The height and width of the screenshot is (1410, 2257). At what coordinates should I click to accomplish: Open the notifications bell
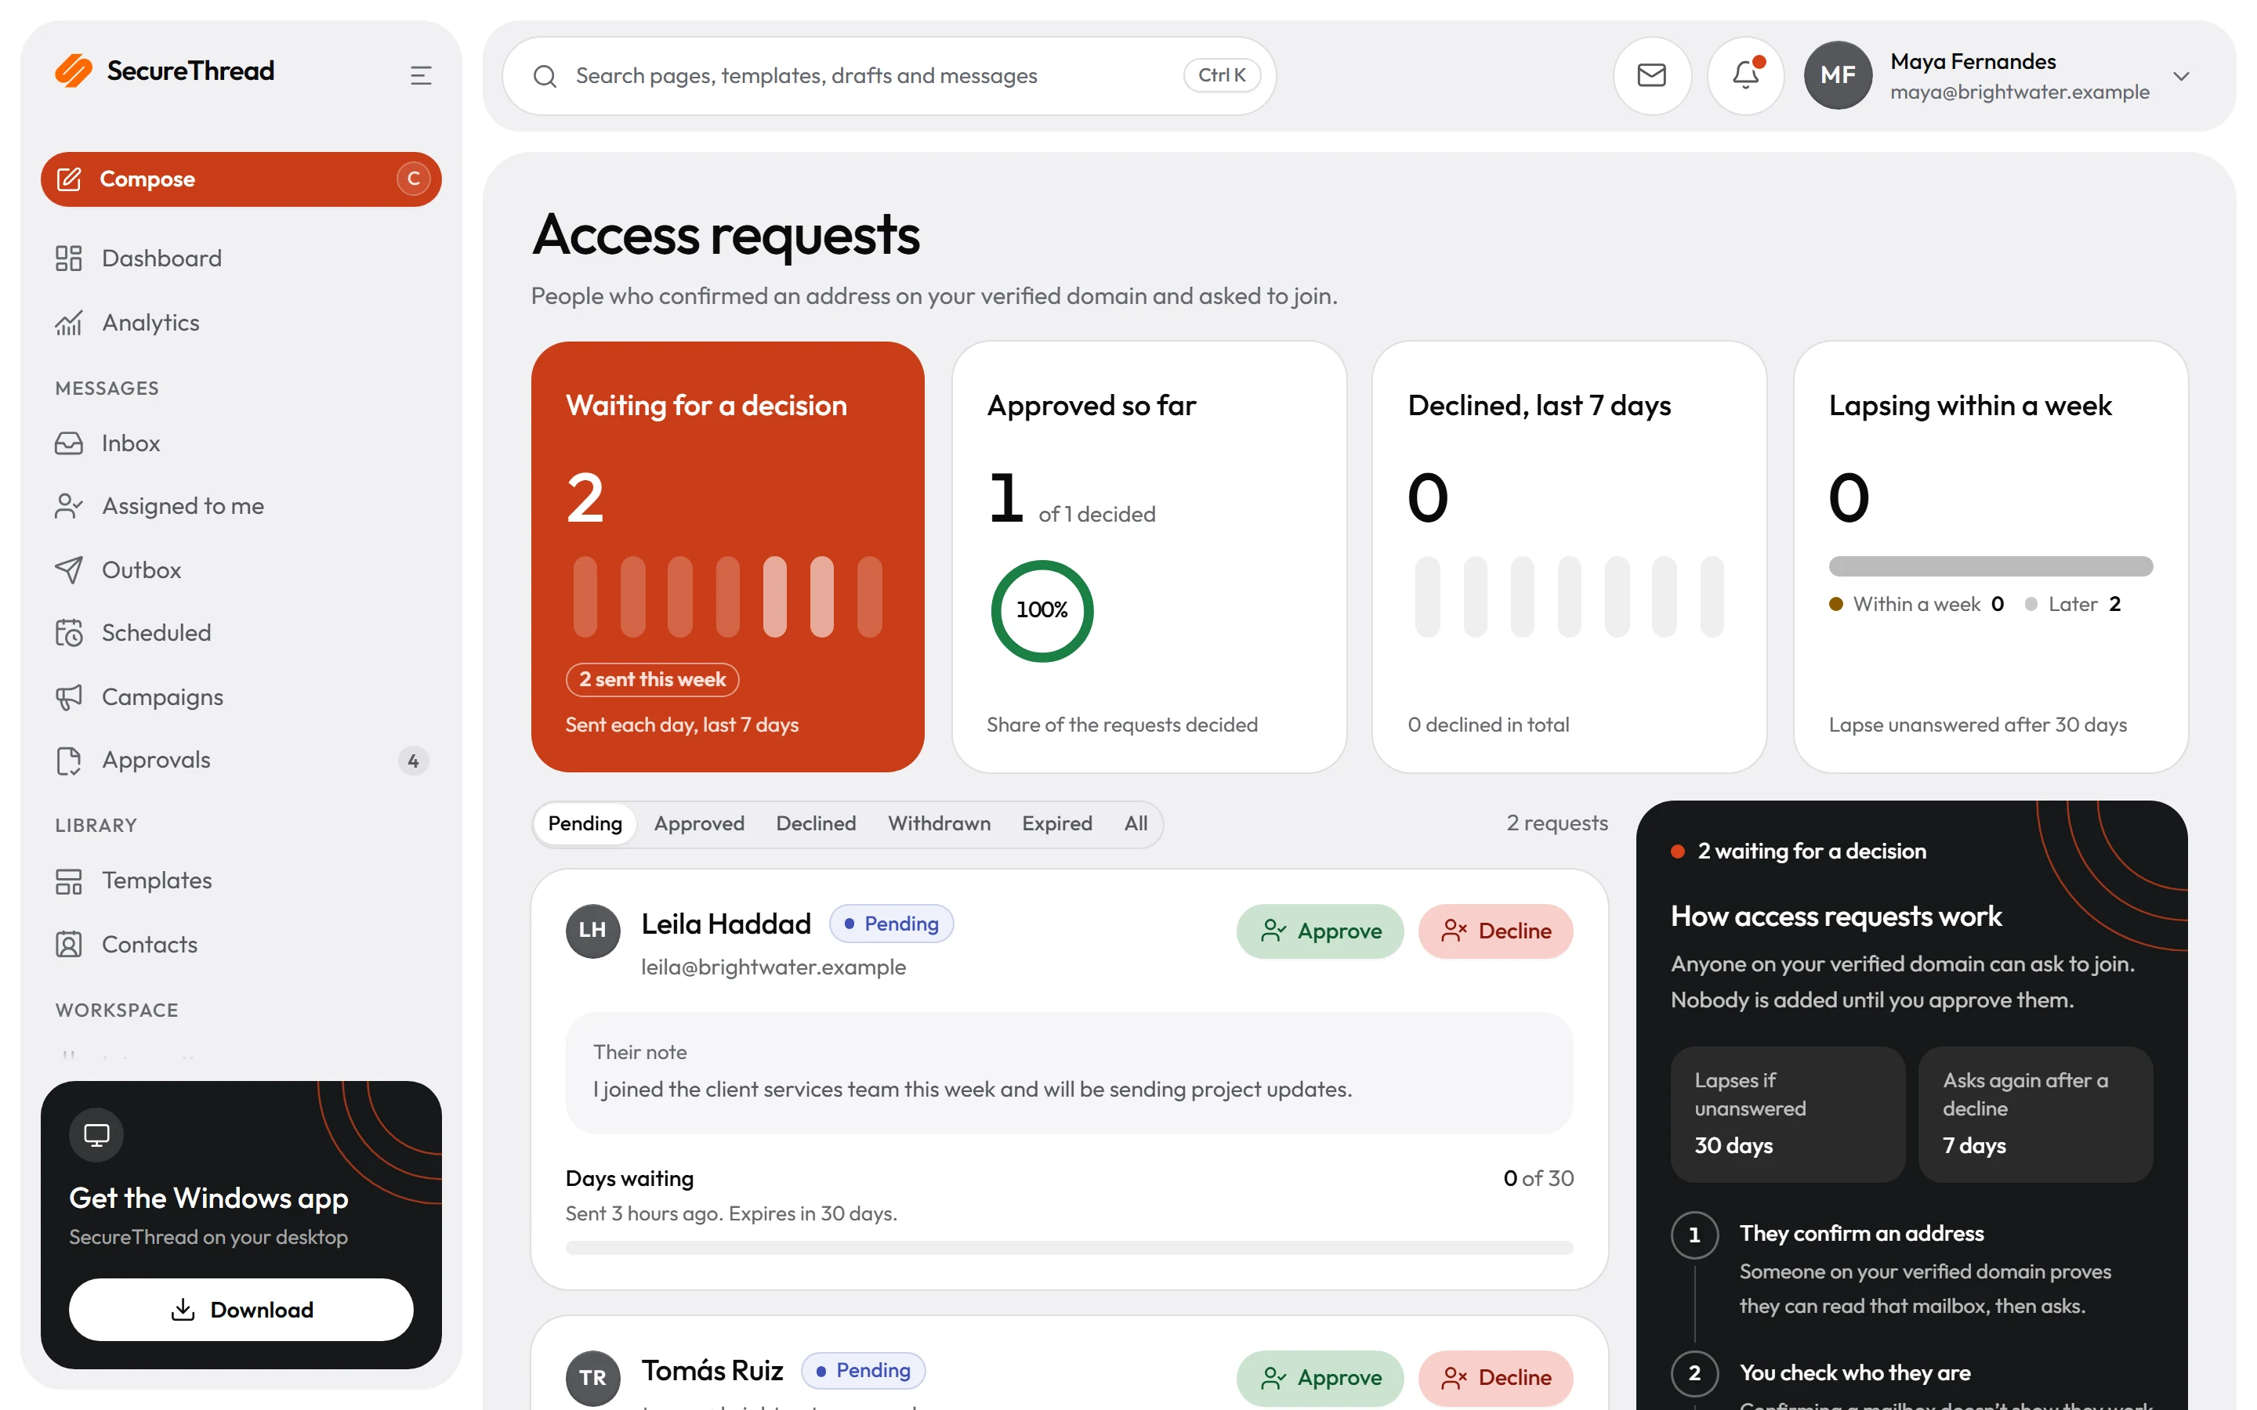(x=1745, y=75)
